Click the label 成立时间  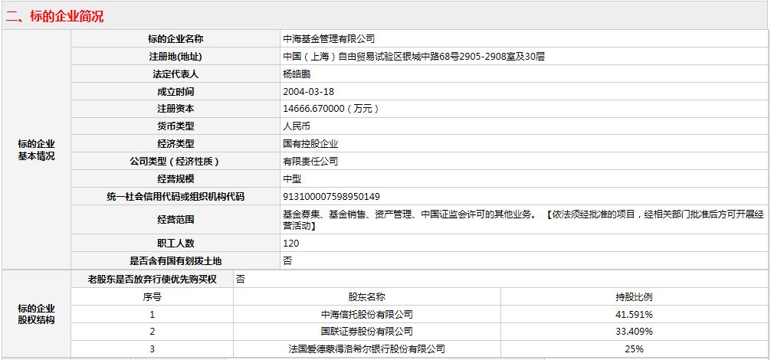[x=176, y=91]
